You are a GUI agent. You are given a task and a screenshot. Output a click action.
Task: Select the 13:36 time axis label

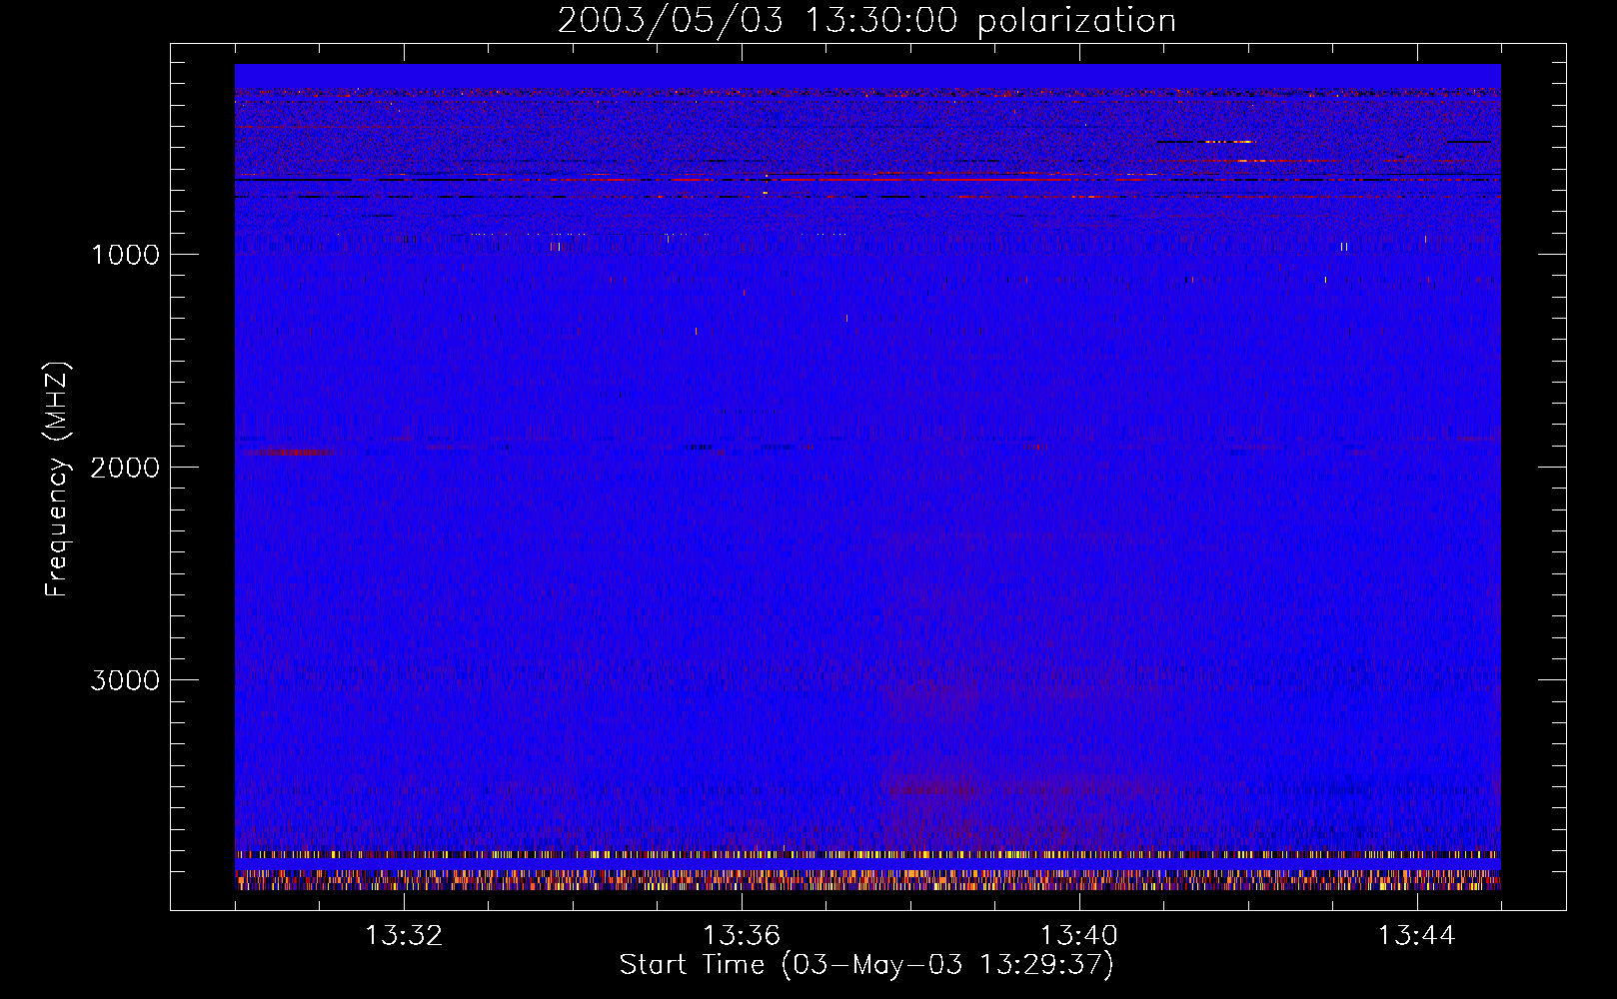tap(742, 936)
